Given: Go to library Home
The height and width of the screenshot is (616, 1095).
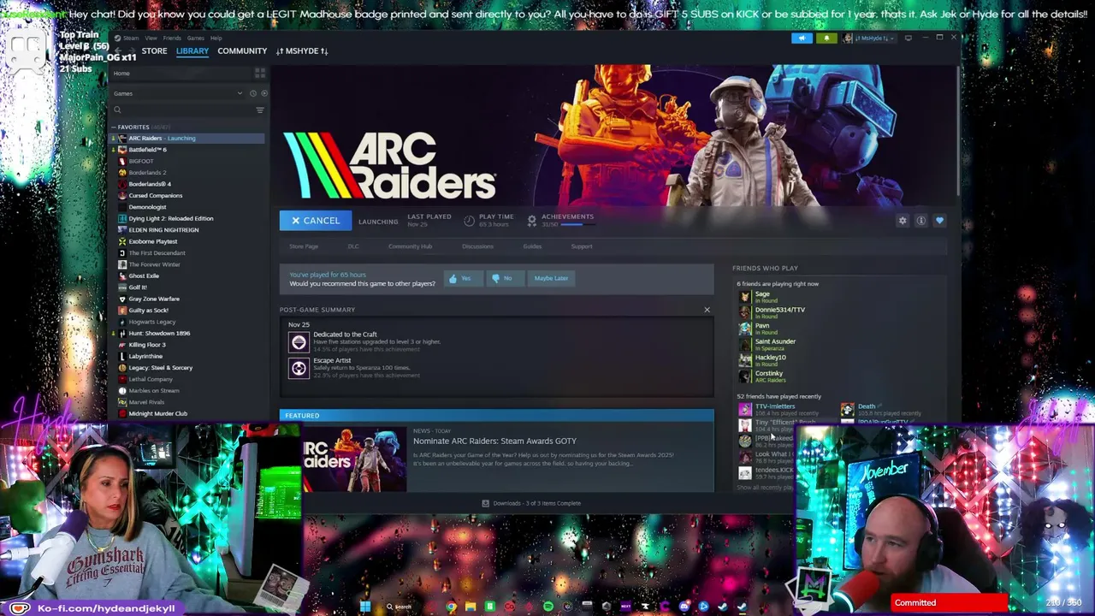Looking at the screenshot, I should (121, 74).
